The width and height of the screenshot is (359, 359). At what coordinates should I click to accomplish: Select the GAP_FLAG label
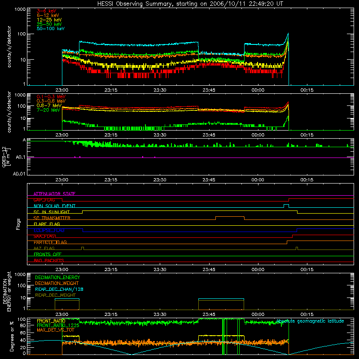[44, 200]
